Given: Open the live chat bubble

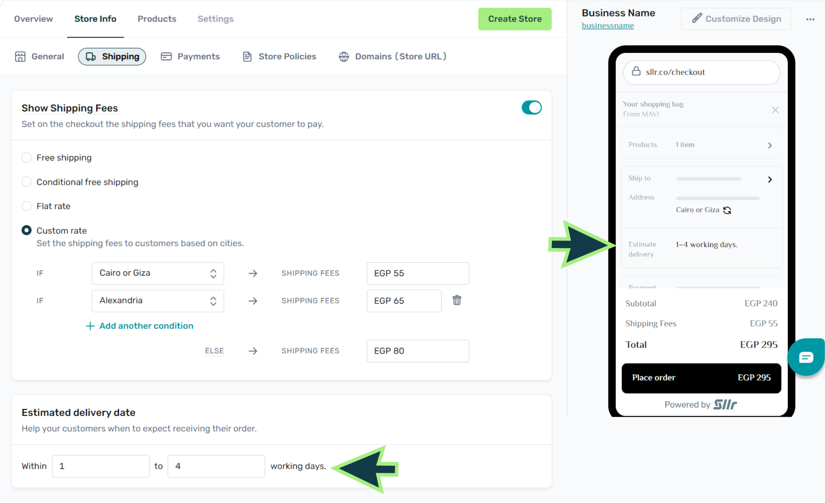Looking at the screenshot, I should click(806, 357).
